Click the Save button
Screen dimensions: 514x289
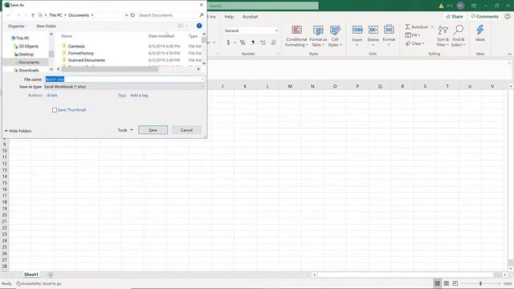click(x=153, y=130)
